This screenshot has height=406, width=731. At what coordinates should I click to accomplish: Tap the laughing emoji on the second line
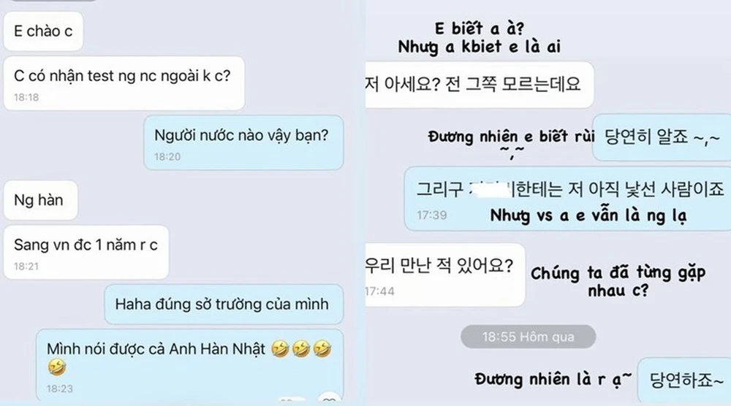coord(57,367)
